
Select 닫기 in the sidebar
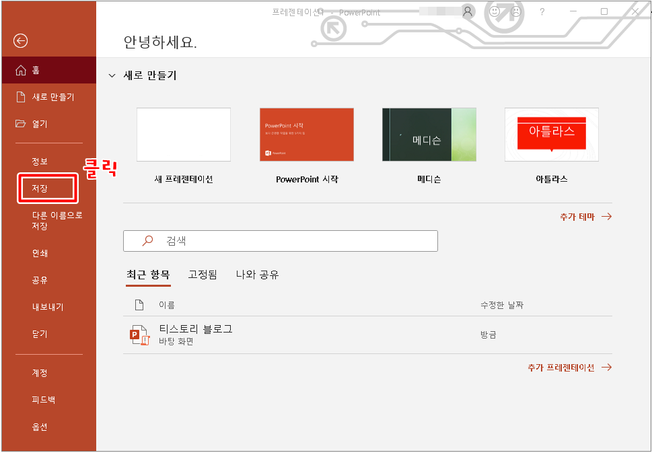[x=40, y=334]
